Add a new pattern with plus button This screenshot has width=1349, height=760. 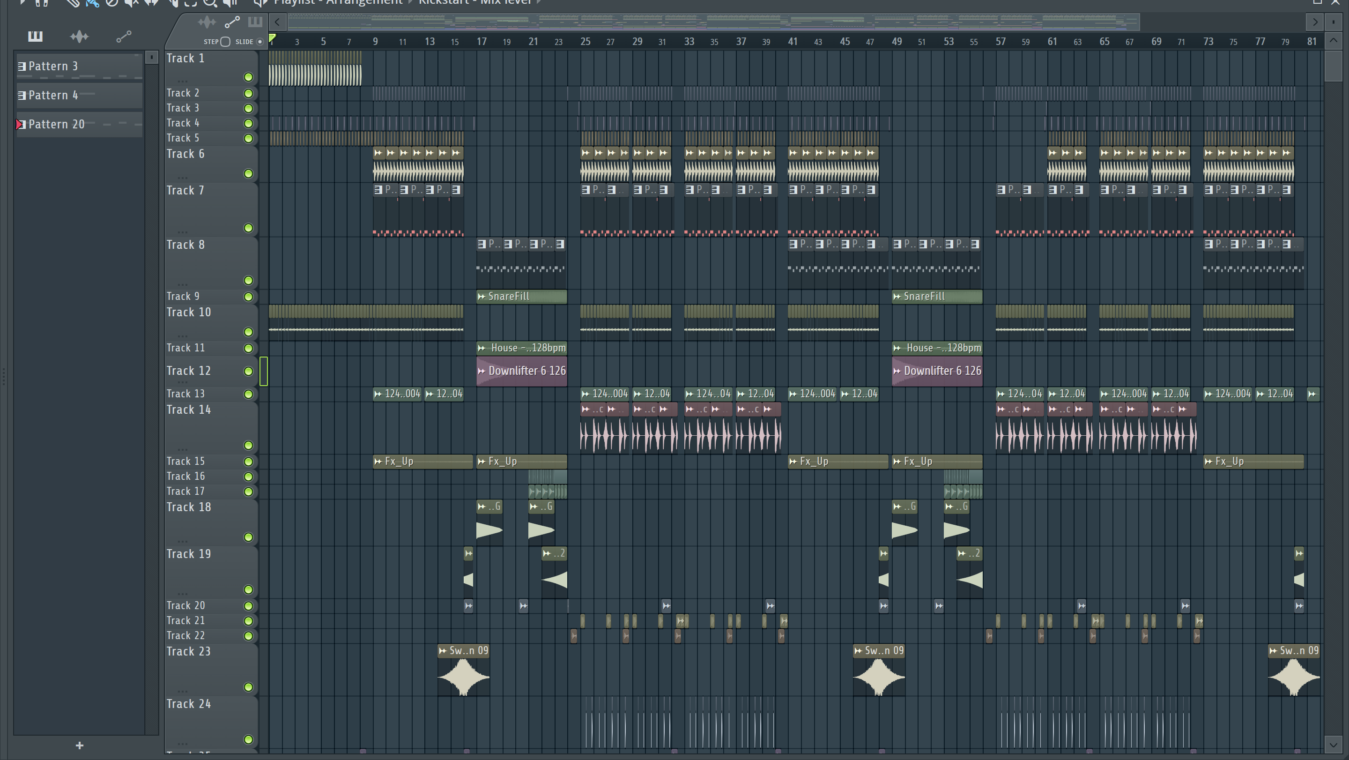pyautogui.click(x=80, y=745)
